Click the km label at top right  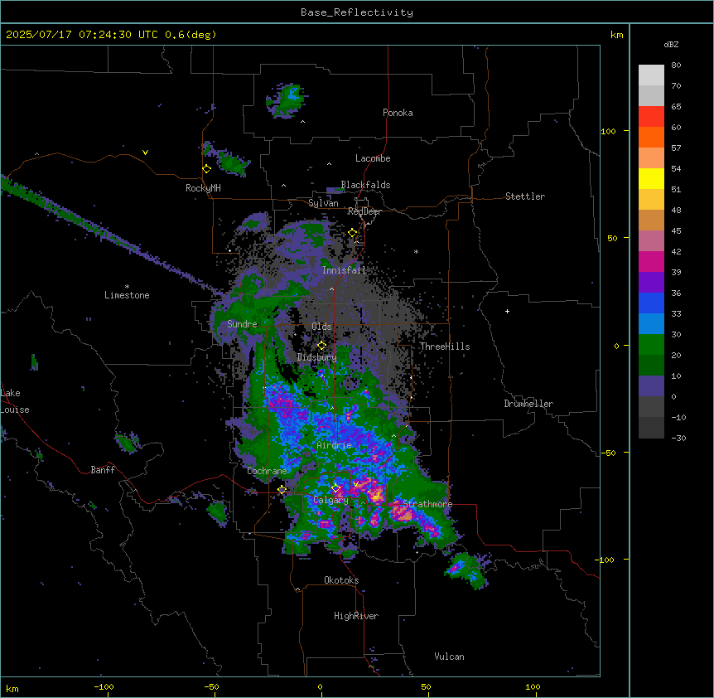click(617, 35)
